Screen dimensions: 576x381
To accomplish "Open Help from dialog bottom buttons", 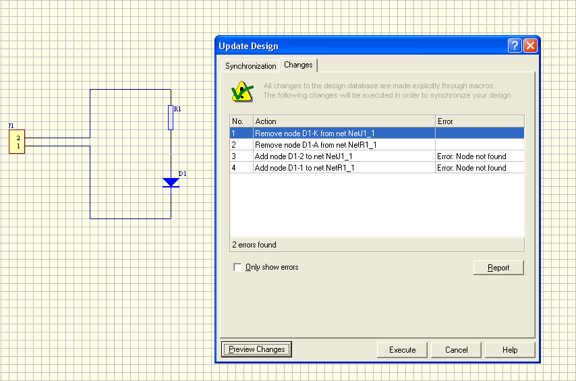I will [510, 350].
